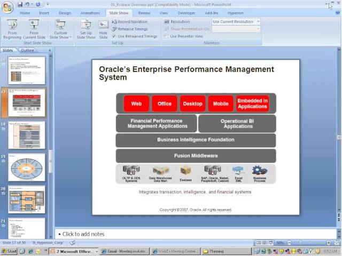This screenshot has width=342, height=256.
Task: Open Custom Slide Show menu
Action: pos(60,29)
